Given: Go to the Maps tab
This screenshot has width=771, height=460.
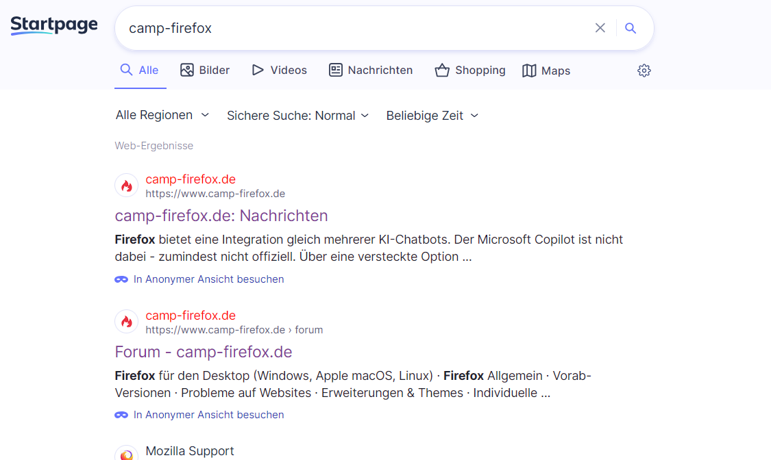Looking at the screenshot, I should [546, 71].
